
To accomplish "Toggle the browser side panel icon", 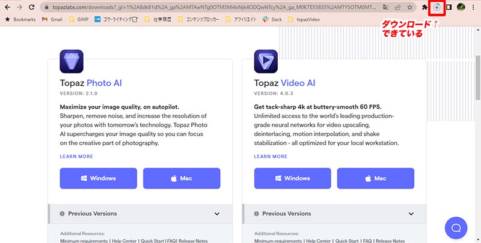I will (449, 7).
